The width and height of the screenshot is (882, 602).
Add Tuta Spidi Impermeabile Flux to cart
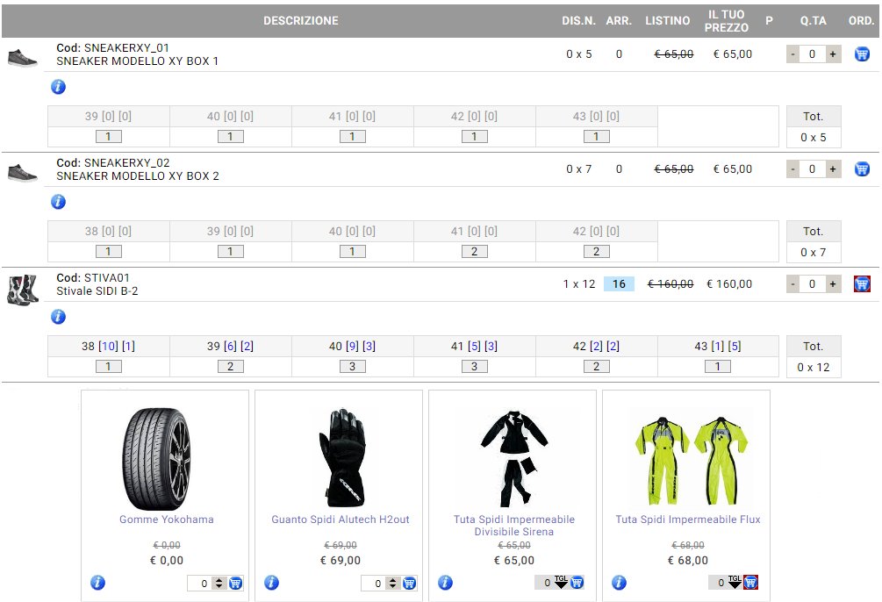(750, 583)
